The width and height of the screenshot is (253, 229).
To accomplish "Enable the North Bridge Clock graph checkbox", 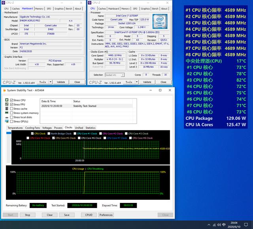I will click(x=49, y=133).
